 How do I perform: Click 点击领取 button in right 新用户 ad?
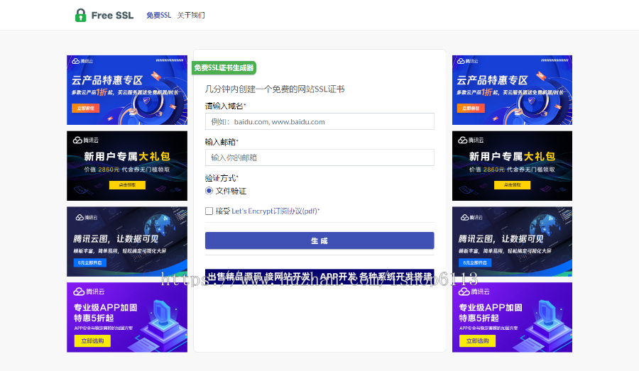point(512,185)
